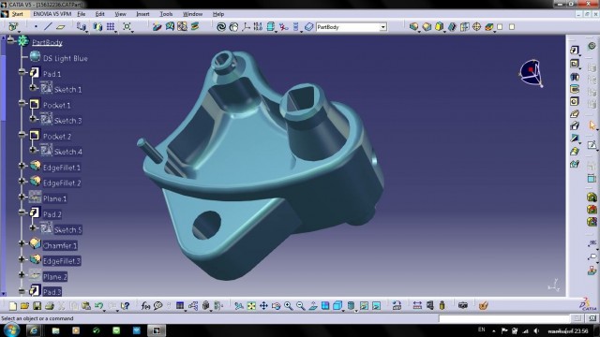This screenshot has width=600, height=337.
Task: Collapse the PartBody tree node
Action: (10, 39)
